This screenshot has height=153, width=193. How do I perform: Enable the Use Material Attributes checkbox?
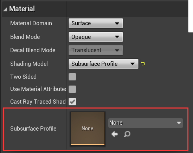coord(72,89)
